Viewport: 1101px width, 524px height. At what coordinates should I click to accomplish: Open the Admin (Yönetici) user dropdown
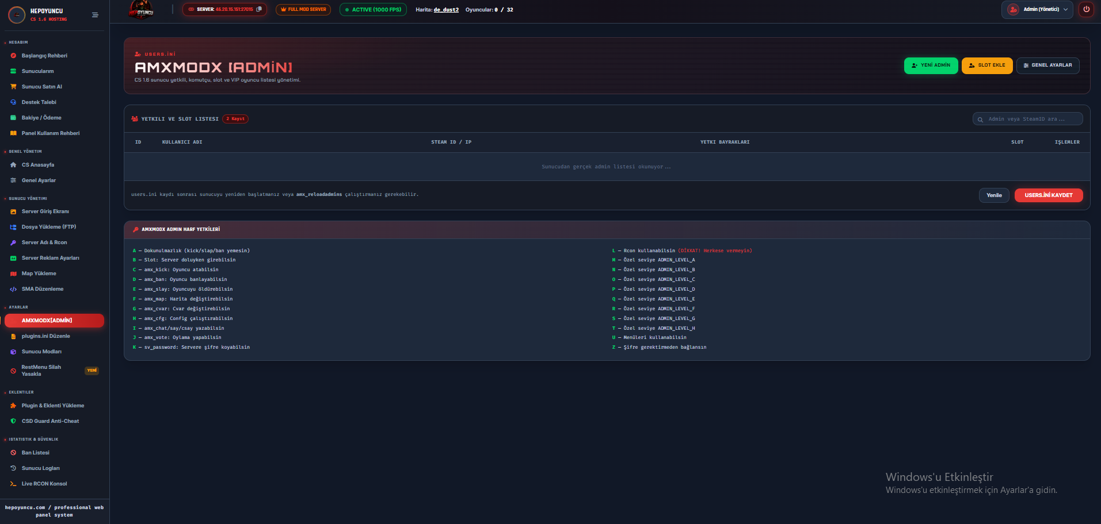coord(1037,9)
